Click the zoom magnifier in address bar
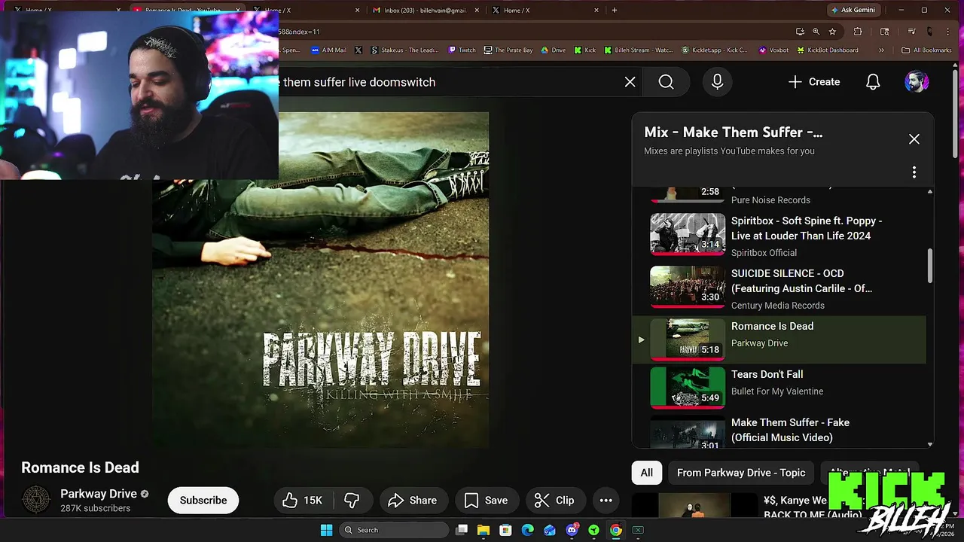The height and width of the screenshot is (542, 964). point(816,32)
